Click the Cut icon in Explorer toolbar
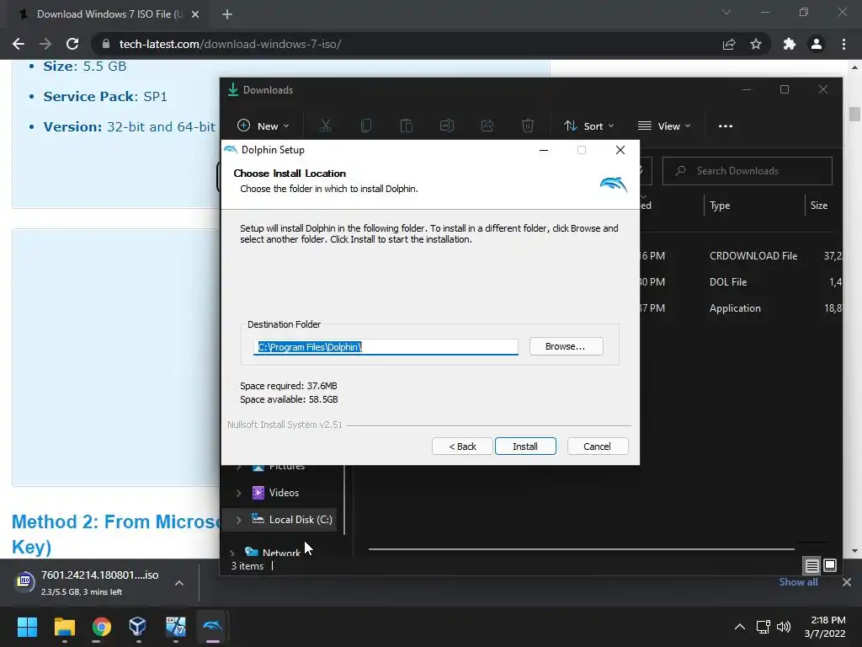 pyautogui.click(x=326, y=126)
